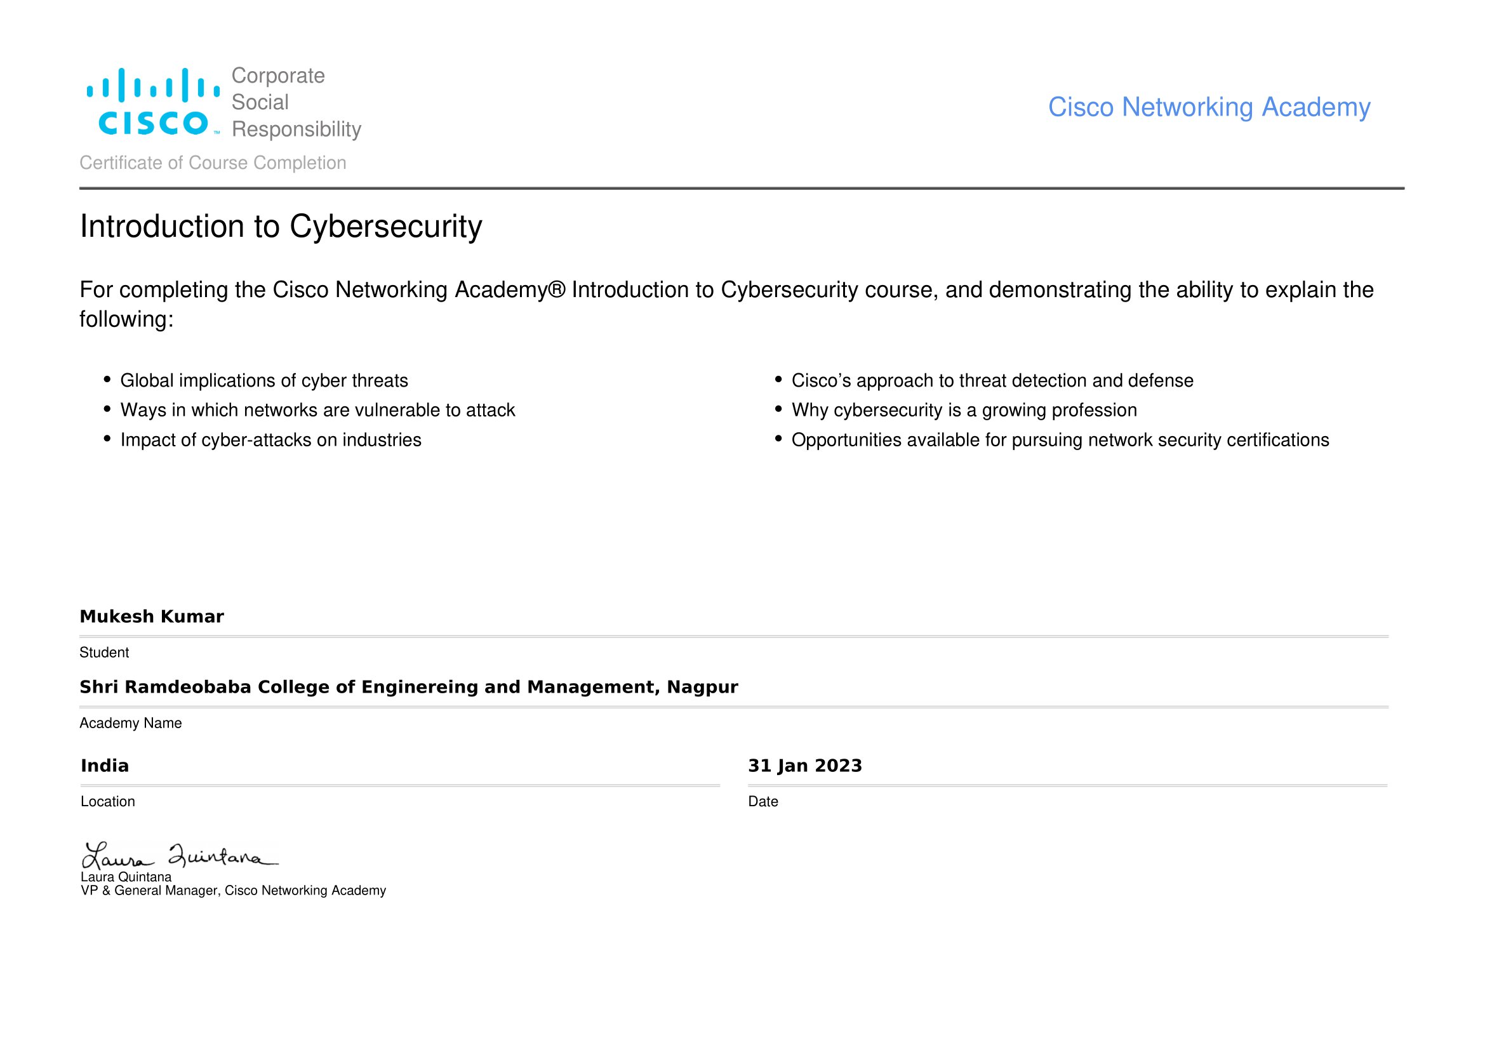
Task: Click the Certificate of Course Completion subtitle
Action: pyautogui.click(x=213, y=163)
